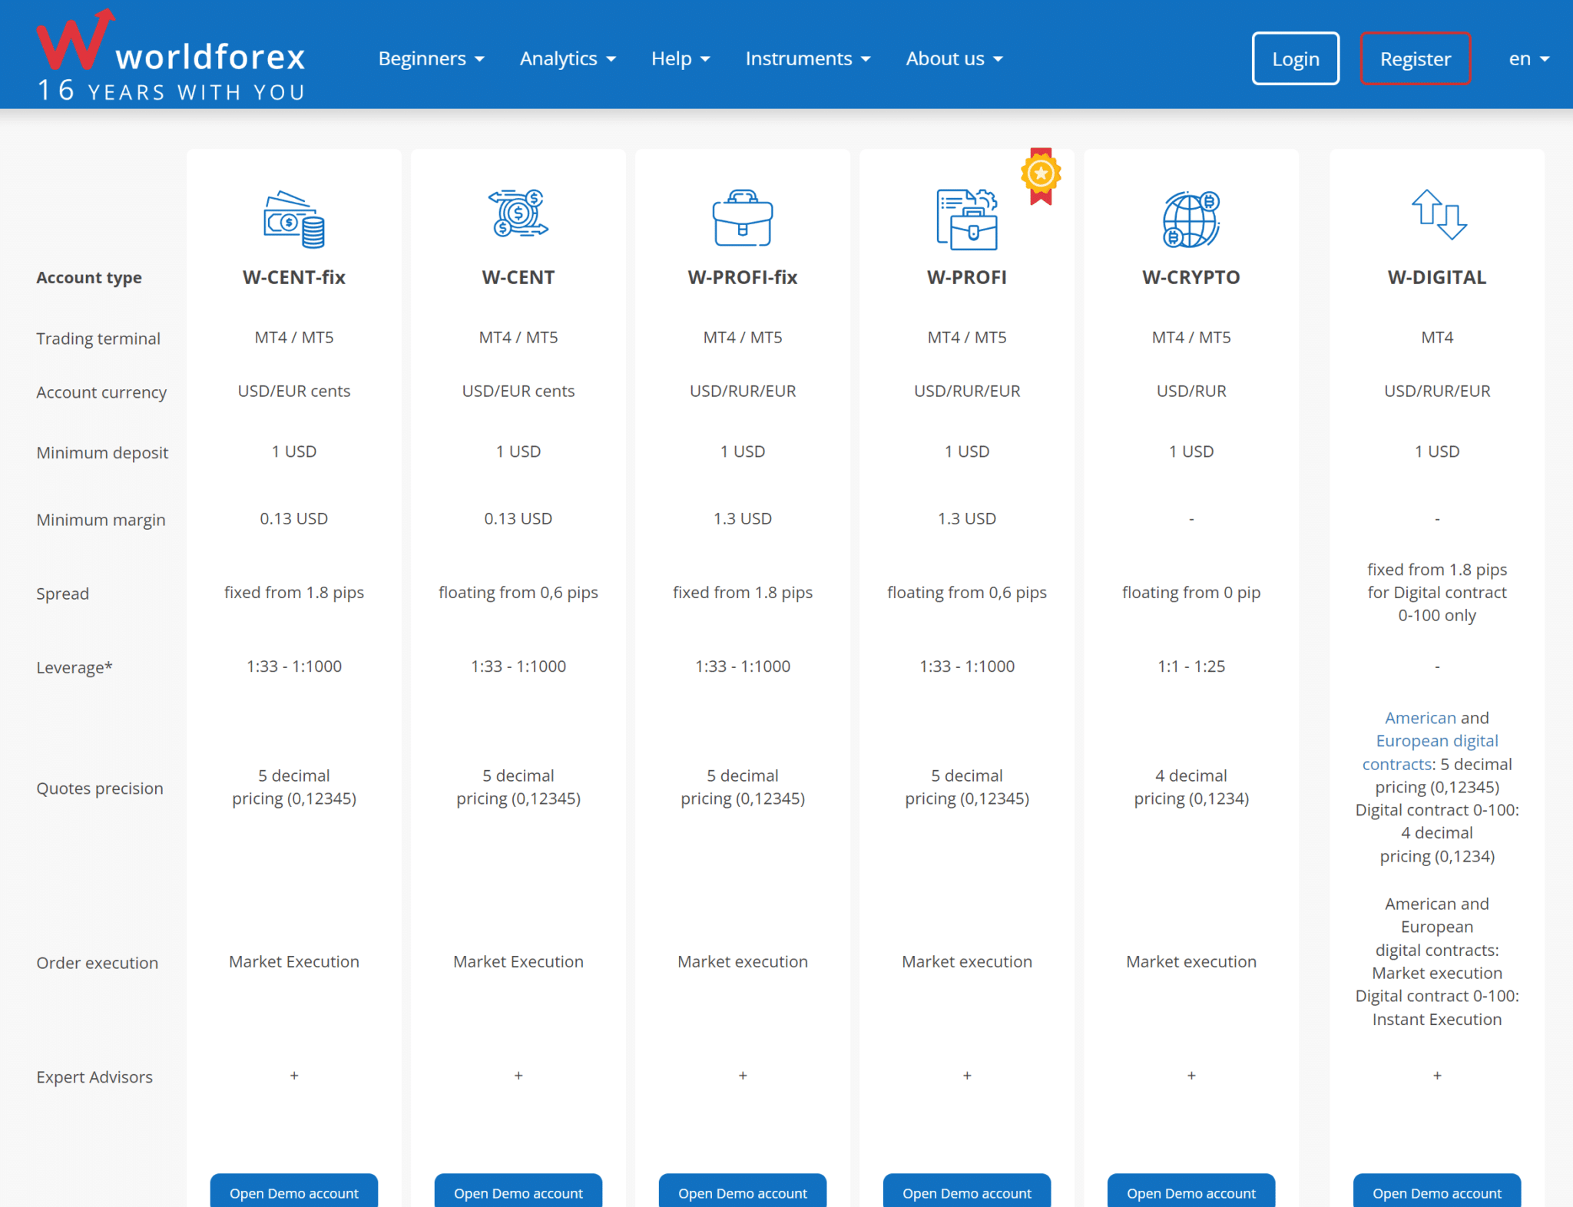Viewport: 1573px width, 1207px height.
Task: Click the W-CRYPTO globe bitcoin icon
Action: click(x=1191, y=220)
